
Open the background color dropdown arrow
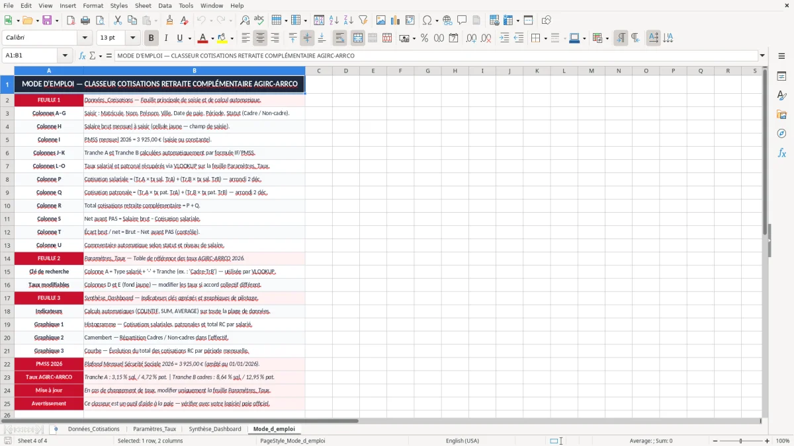coord(232,38)
